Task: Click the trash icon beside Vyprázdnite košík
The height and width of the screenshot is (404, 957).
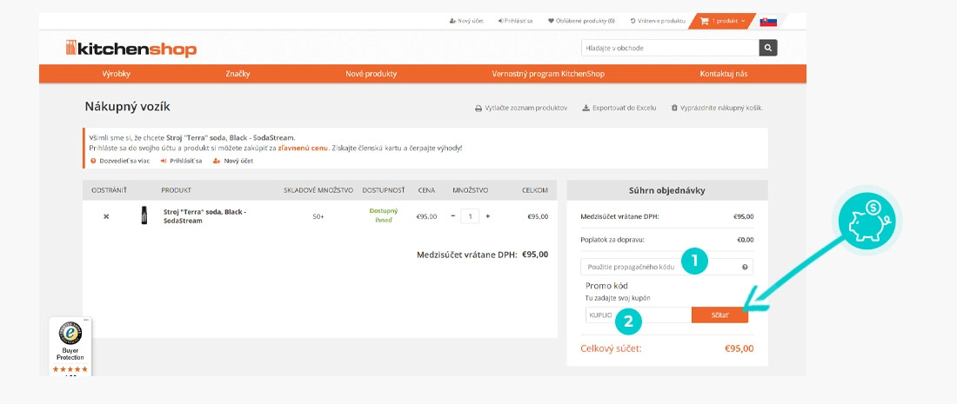Action: [x=674, y=108]
